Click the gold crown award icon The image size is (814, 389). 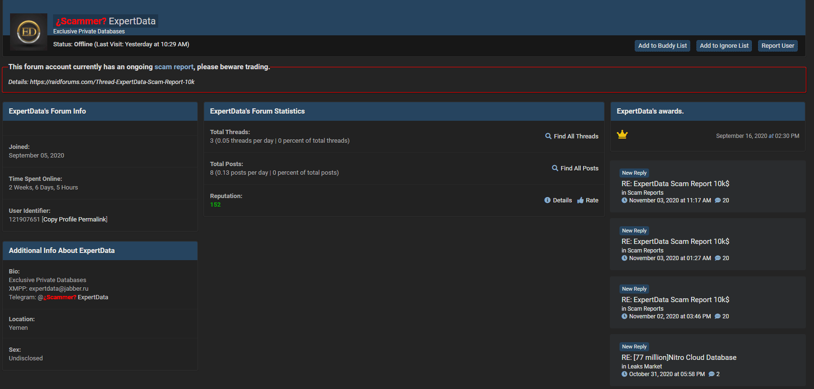[622, 135]
